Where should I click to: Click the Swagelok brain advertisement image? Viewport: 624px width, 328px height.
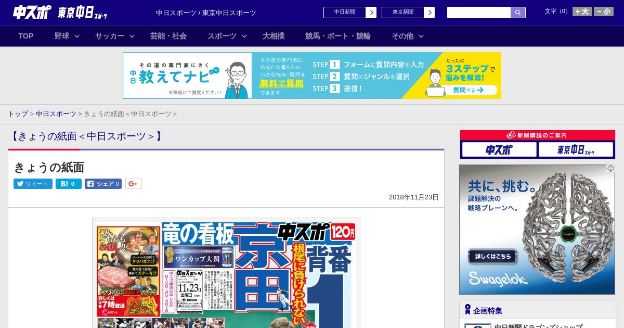pyautogui.click(x=537, y=230)
